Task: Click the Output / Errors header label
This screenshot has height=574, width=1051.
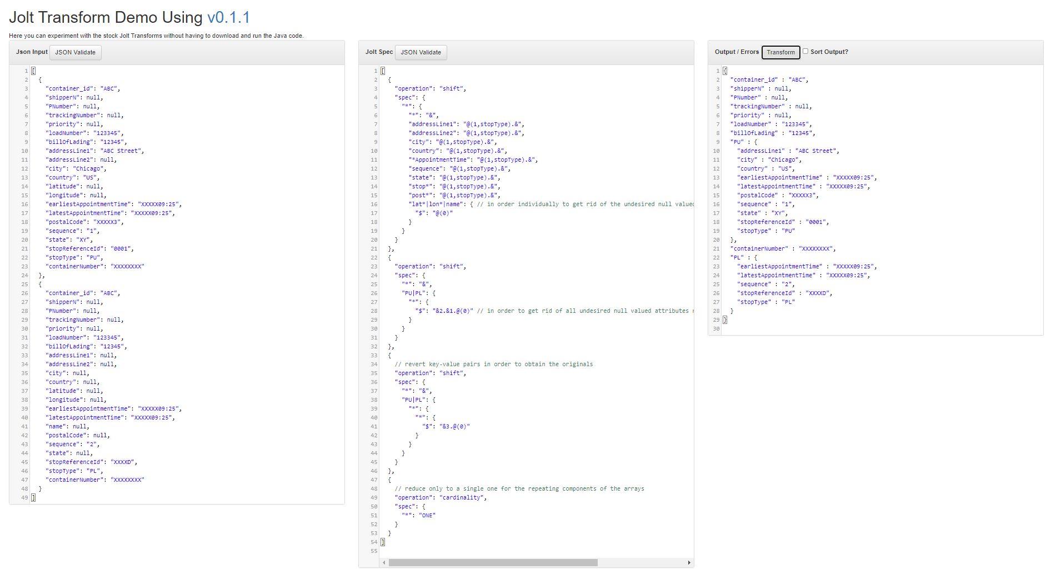Action: tap(737, 52)
